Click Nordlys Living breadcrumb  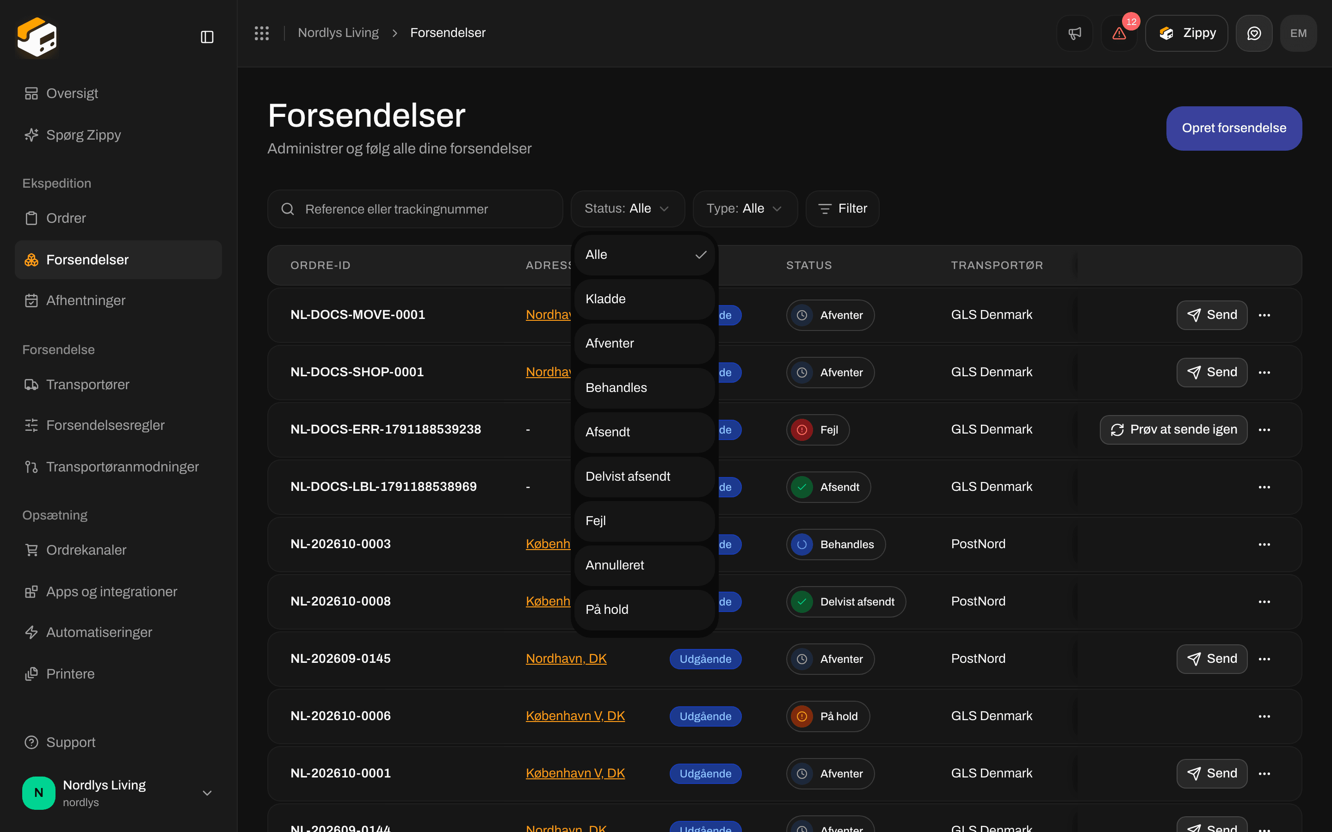[x=338, y=33]
